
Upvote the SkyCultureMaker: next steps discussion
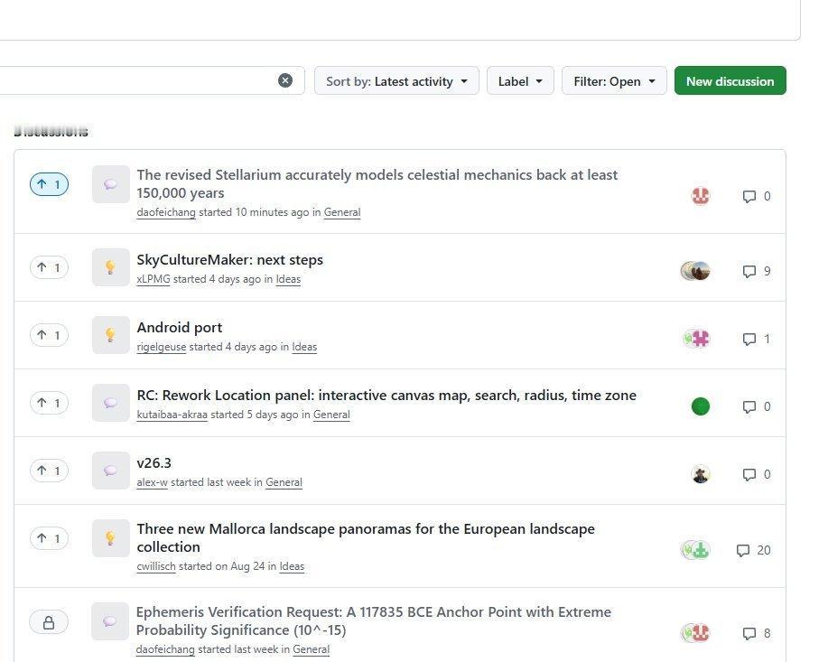coord(49,267)
